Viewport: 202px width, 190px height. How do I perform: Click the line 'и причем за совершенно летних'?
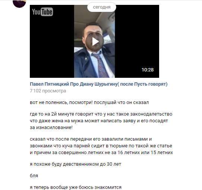pos(101,153)
